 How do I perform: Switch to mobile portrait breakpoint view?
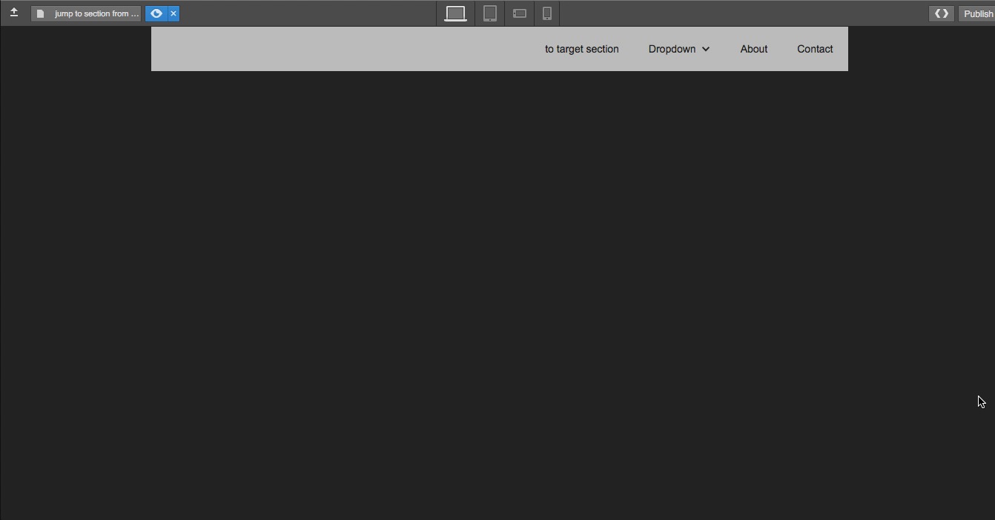pos(547,13)
